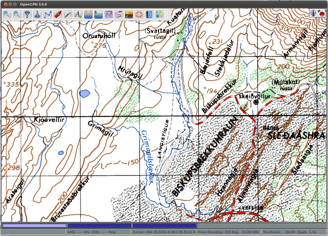Click the Zoom Out magnifier tool

click(17, 14)
